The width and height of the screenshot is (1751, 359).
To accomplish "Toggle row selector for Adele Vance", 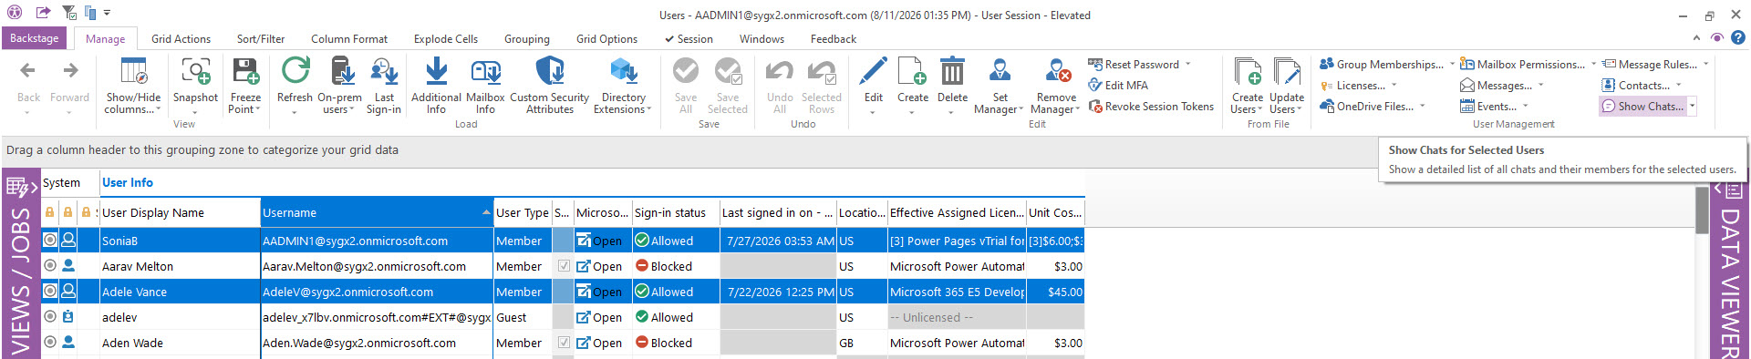I will 50,292.
